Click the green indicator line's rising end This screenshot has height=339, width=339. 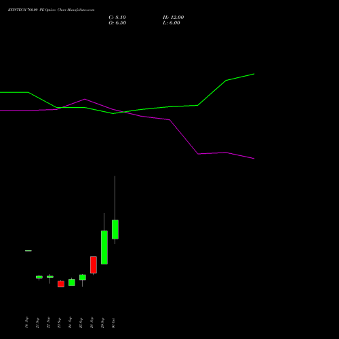pos(254,74)
